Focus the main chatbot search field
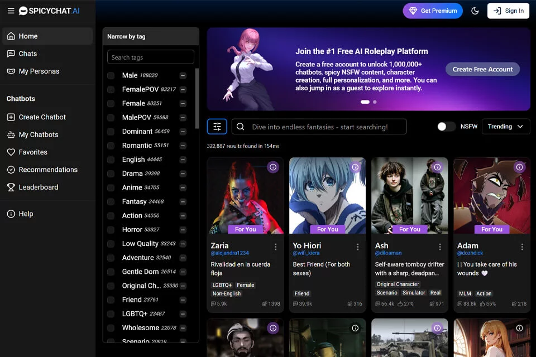Screen dimensions: 536x357 tap(319, 127)
